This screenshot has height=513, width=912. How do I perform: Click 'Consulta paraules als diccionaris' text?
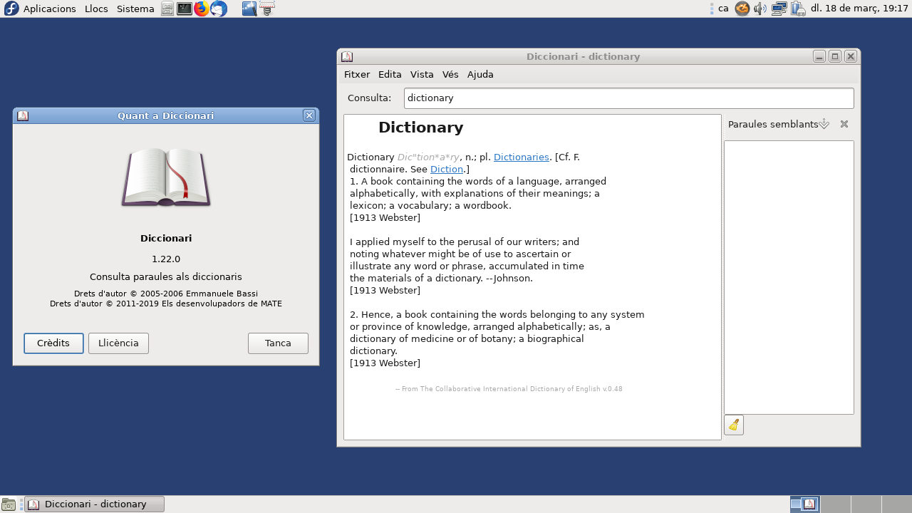point(166,276)
